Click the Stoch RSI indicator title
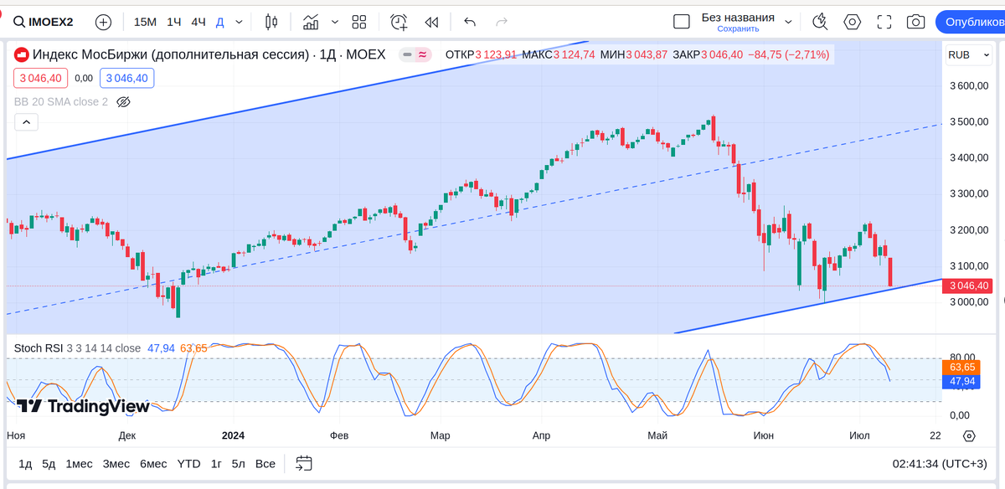Image resolution: width=1005 pixels, height=489 pixels. [x=39, y=347]
